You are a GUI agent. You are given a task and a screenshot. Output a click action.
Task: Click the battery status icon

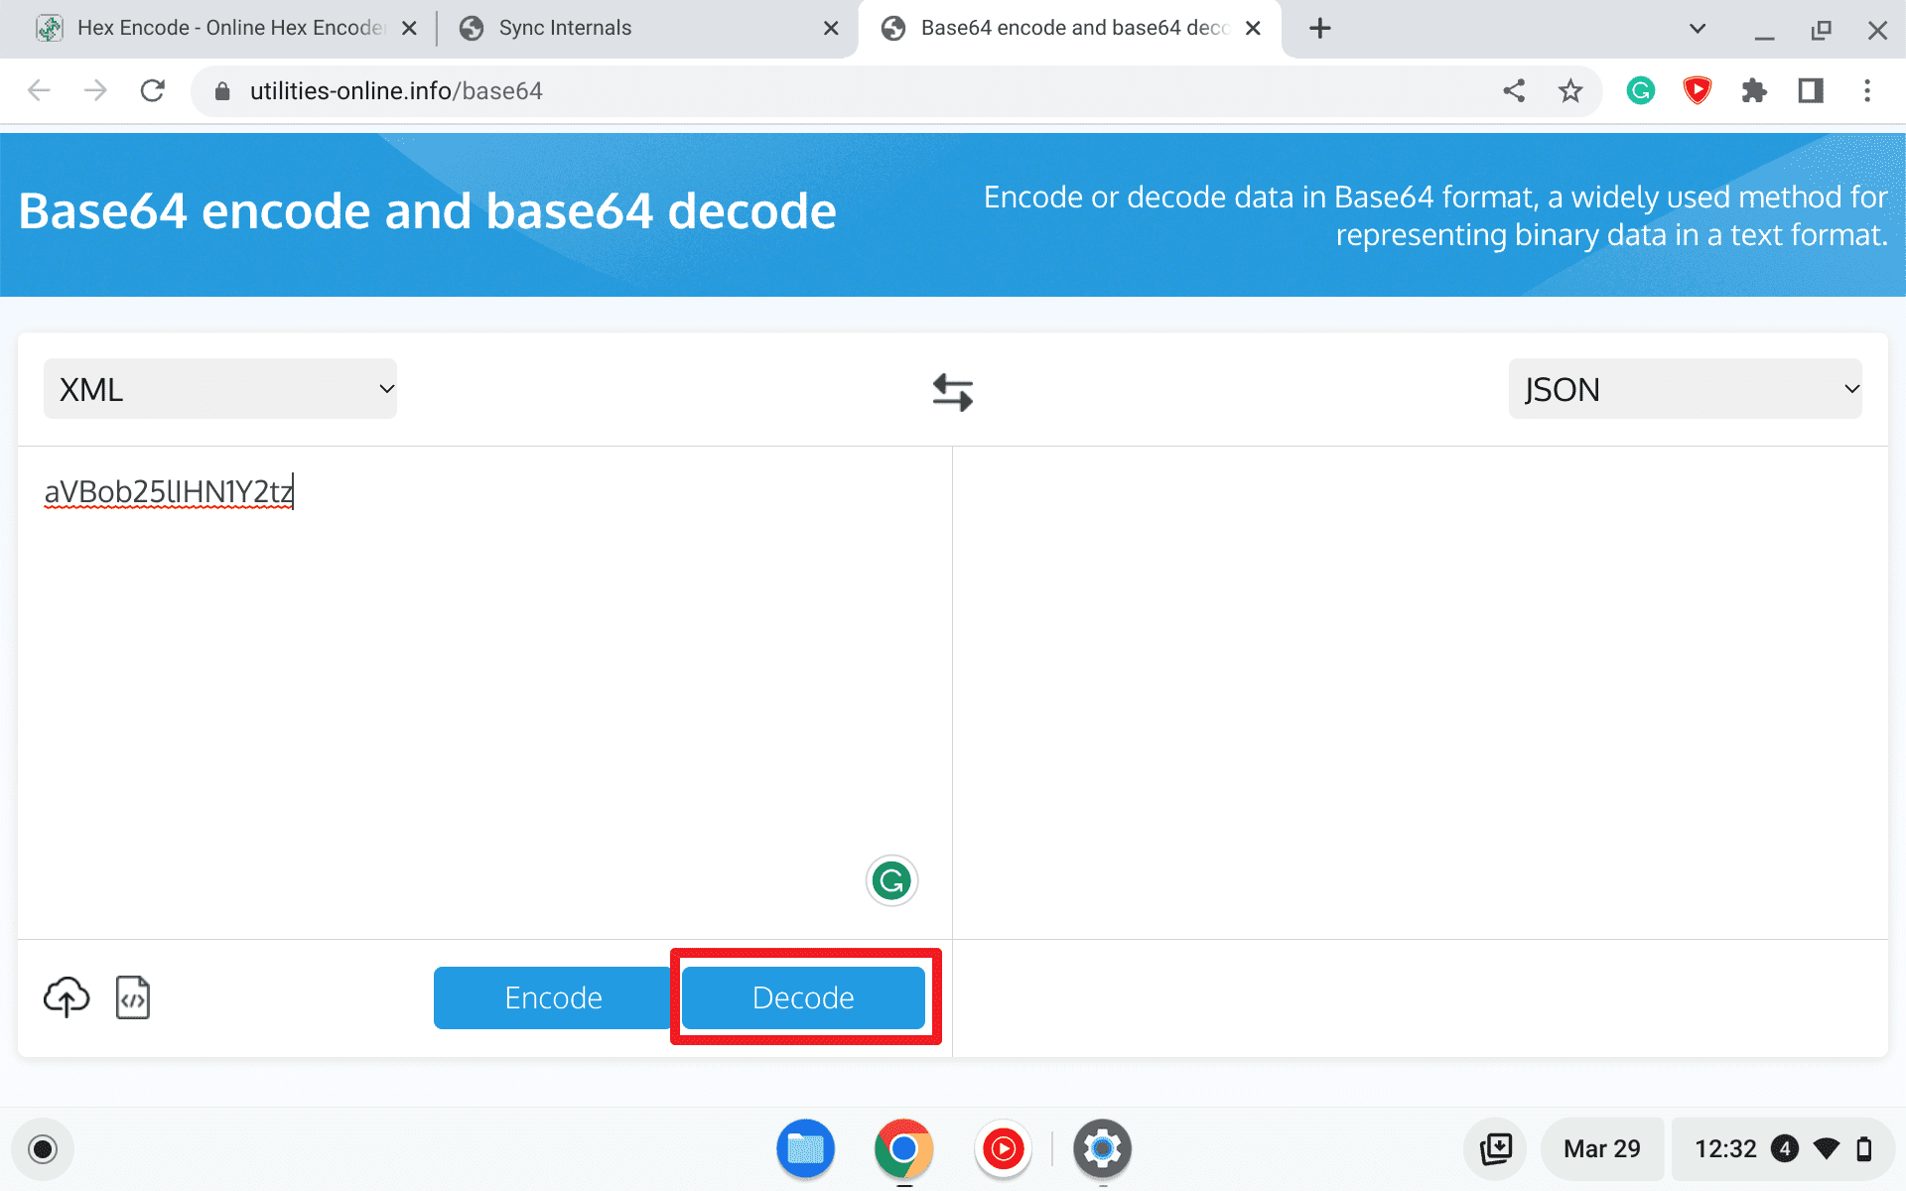(x=1864, y=1149)
